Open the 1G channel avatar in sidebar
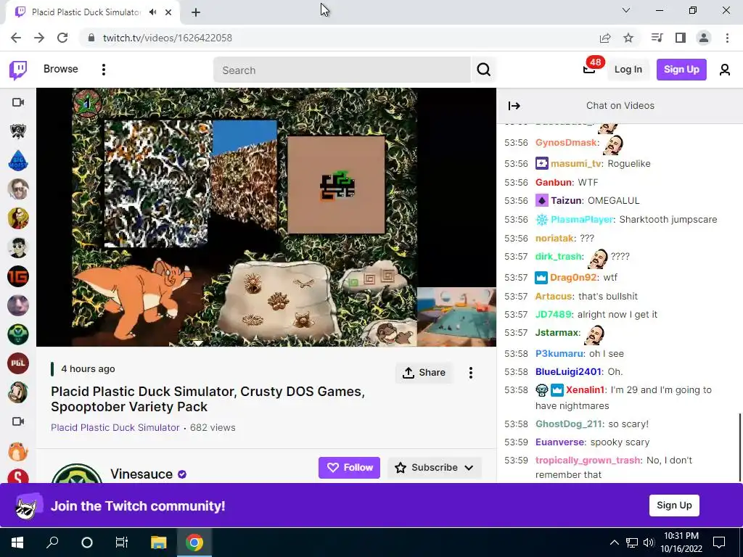 coord(18,276)
